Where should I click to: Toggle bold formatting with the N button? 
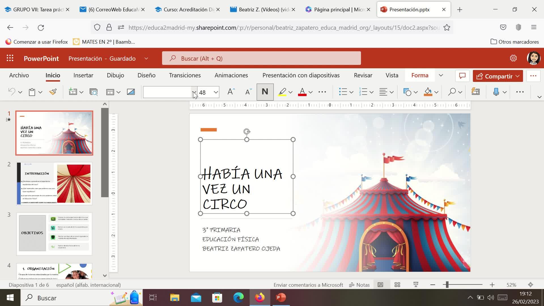click(265, 92)
